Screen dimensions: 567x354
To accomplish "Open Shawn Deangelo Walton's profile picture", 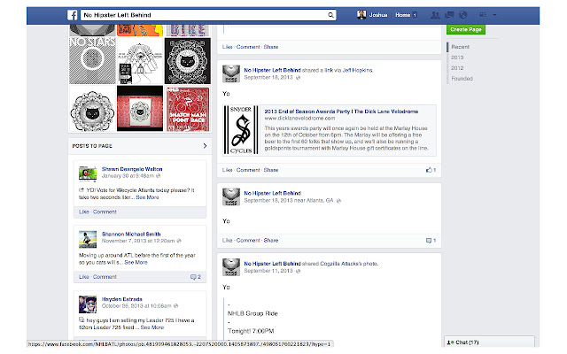I will [x=88, y=174].
